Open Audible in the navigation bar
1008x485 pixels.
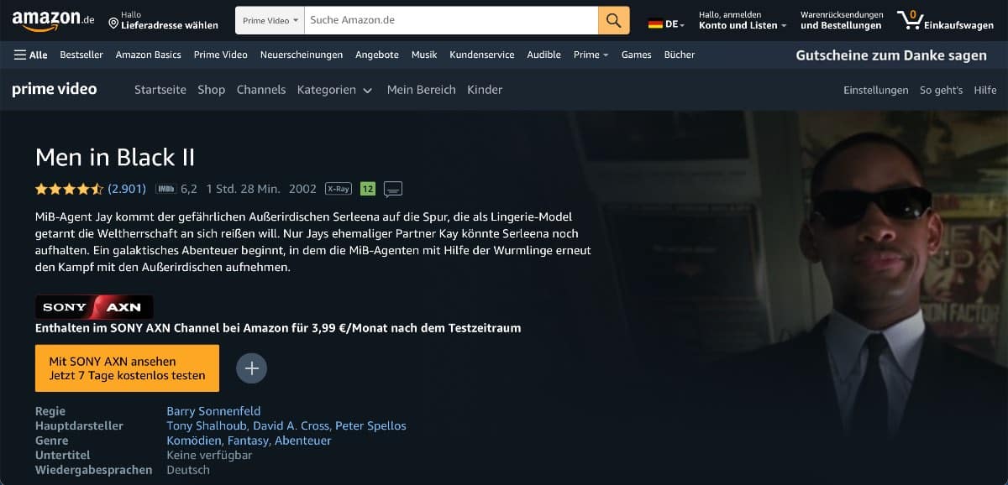coord(544,55)
